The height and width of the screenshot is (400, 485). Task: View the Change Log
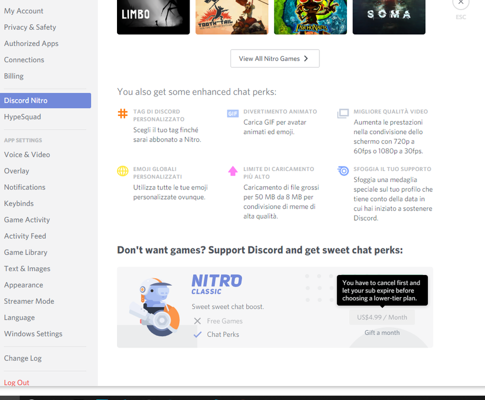[23, 358]
